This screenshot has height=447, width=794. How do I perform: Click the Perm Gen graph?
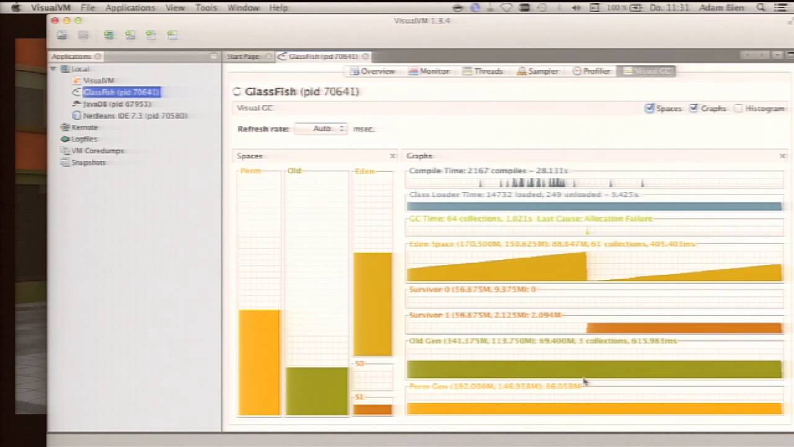(x=594, y=402)
